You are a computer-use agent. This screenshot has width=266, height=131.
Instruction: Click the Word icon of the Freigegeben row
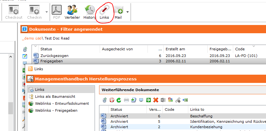36,61
